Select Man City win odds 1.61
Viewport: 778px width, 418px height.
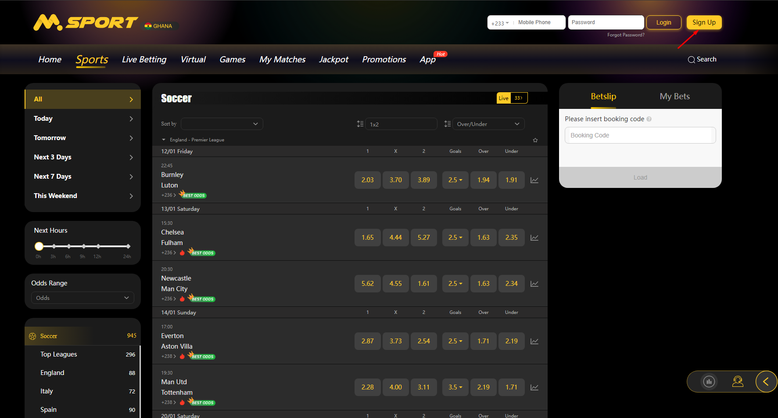[423, 284]
